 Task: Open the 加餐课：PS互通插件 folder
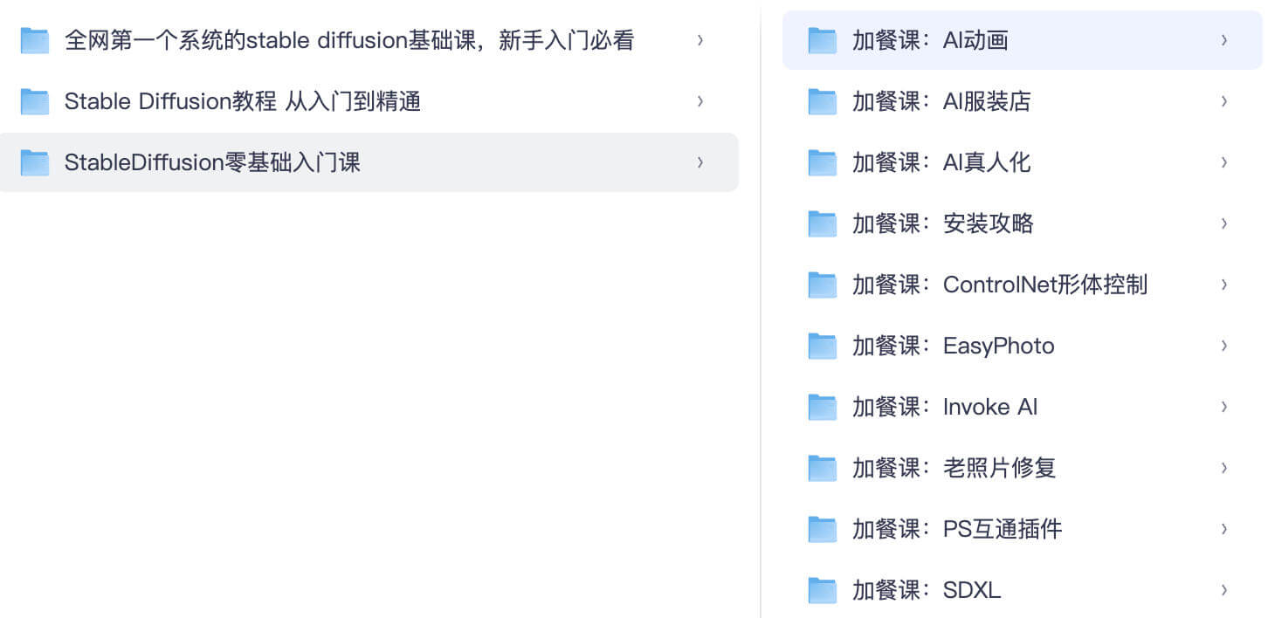tap(957, 529)
